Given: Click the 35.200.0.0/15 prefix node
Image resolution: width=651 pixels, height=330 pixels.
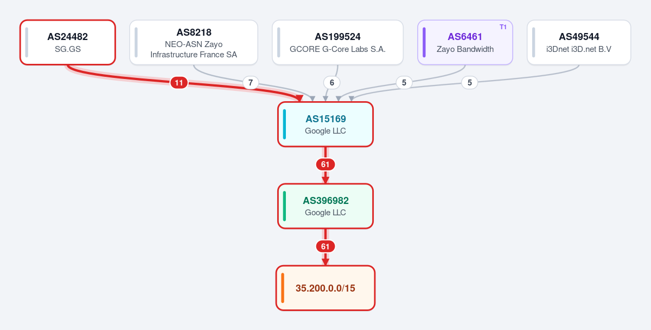Looking at the screenshot, I should [325, 288].
